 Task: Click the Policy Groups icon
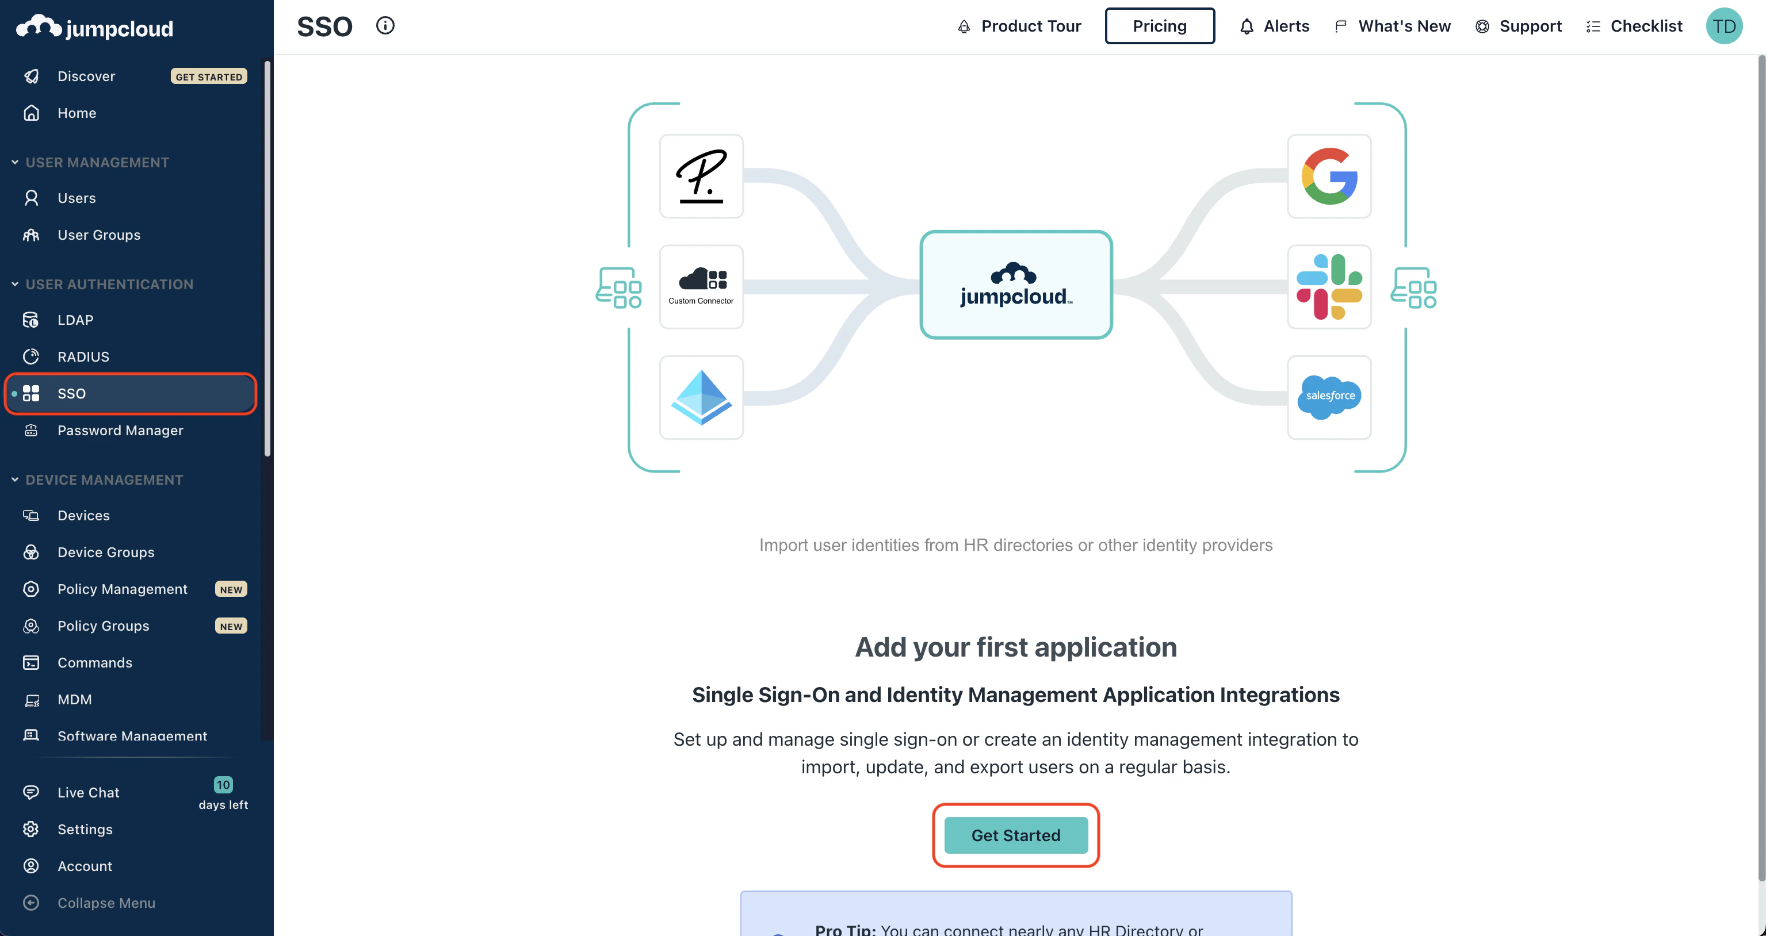pyautogui.click(x=32, y=626)
